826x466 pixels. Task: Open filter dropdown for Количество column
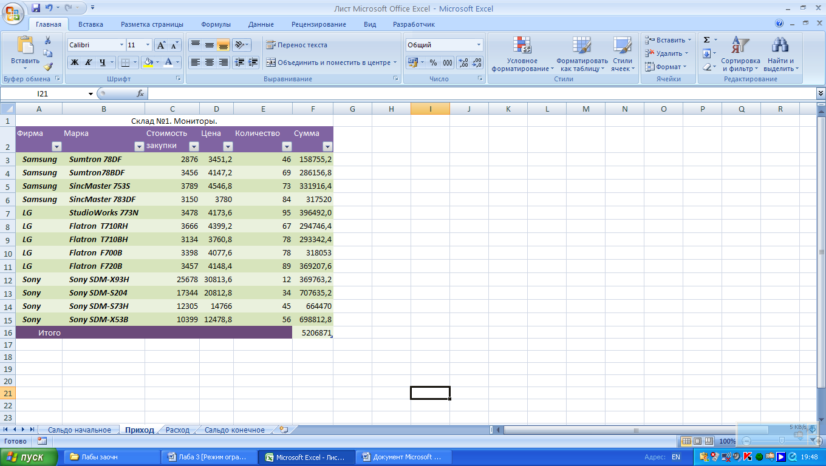click(x=287, y=146)
